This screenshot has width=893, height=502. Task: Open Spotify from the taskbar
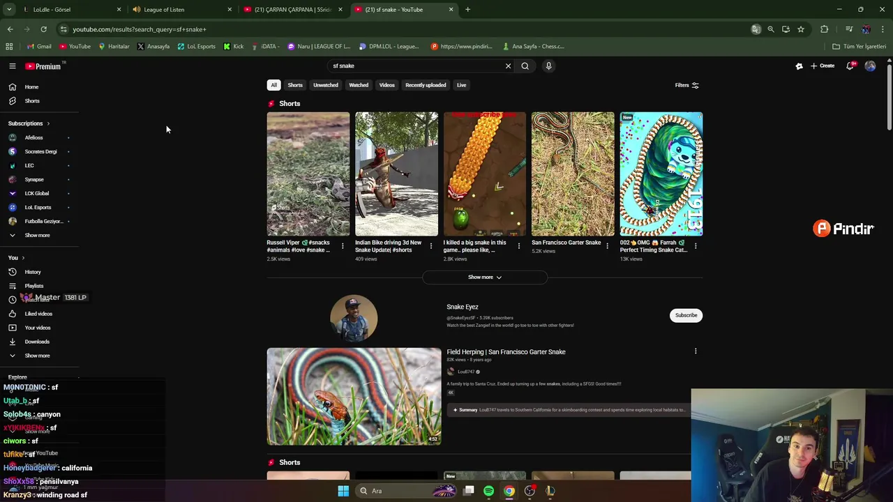(488, 491)
